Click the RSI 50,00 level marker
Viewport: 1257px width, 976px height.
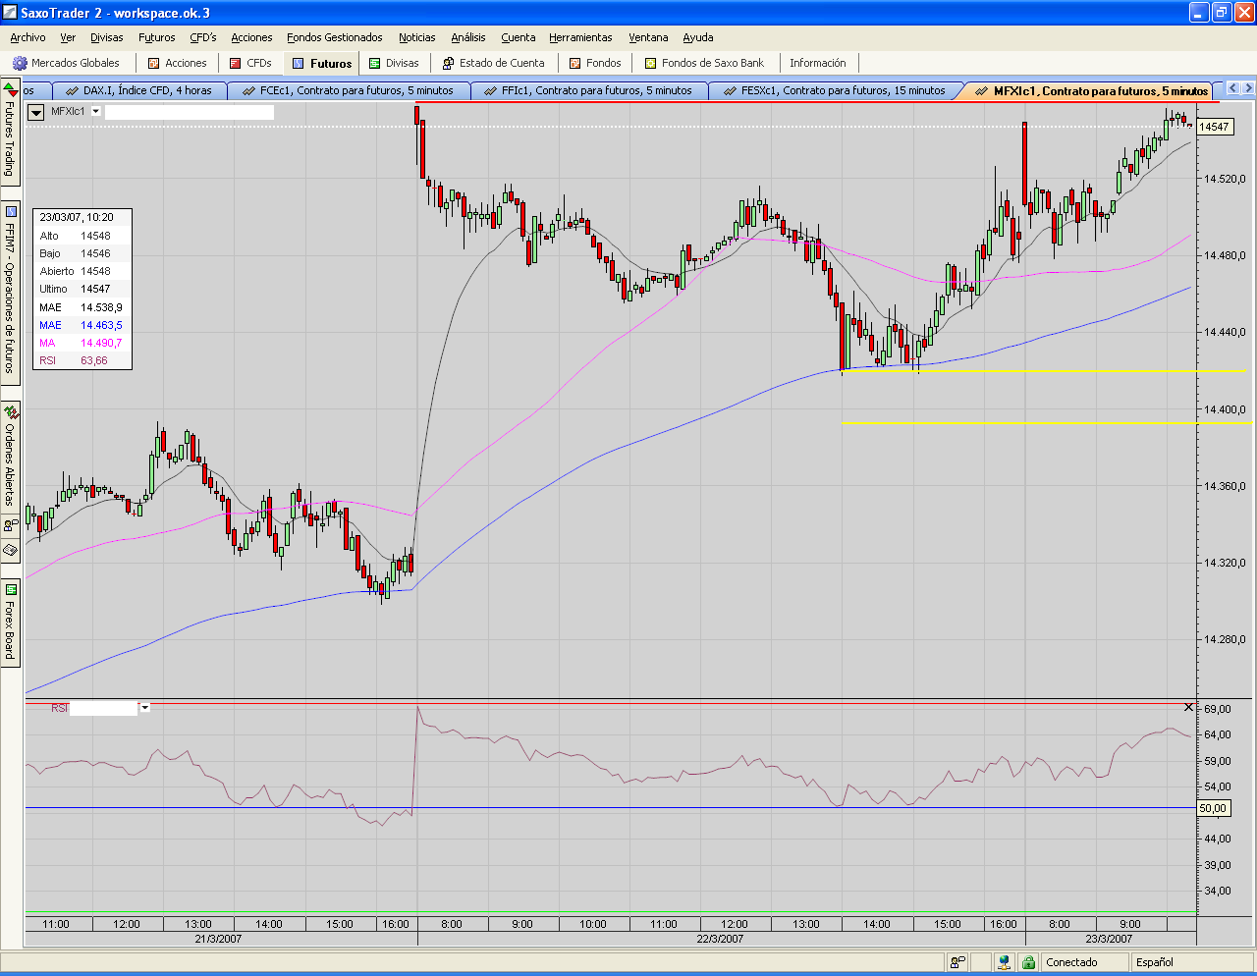coord(1213,808)
